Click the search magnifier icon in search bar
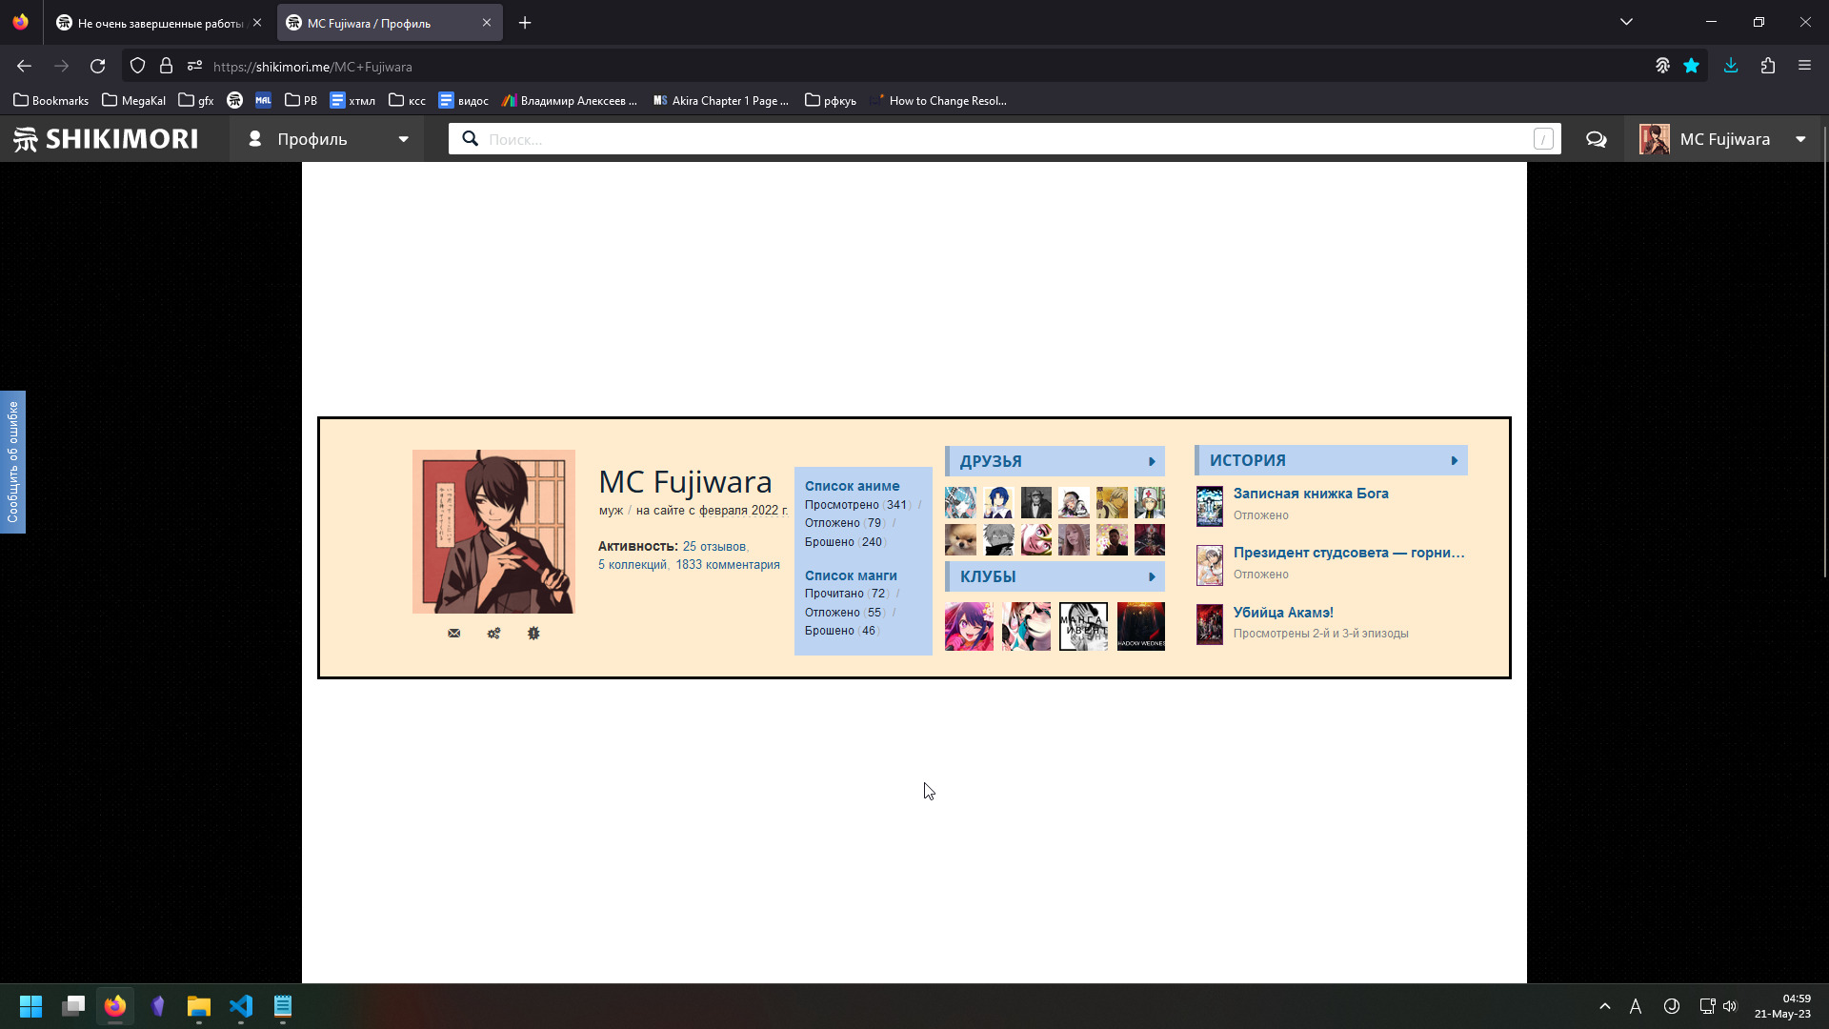Image resolution: width=1829 pixels, height=1029 pixels. (x=471, y=139)
